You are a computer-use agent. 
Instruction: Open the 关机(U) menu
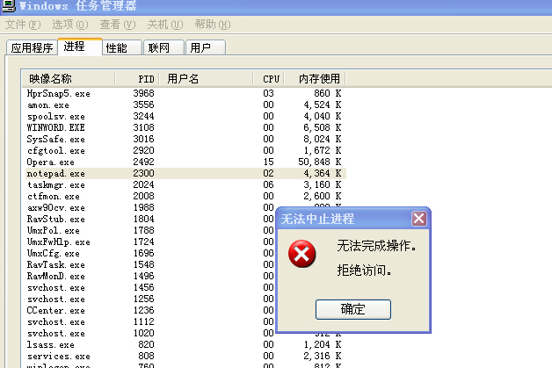pyautogui.click(x=165, y=25)
